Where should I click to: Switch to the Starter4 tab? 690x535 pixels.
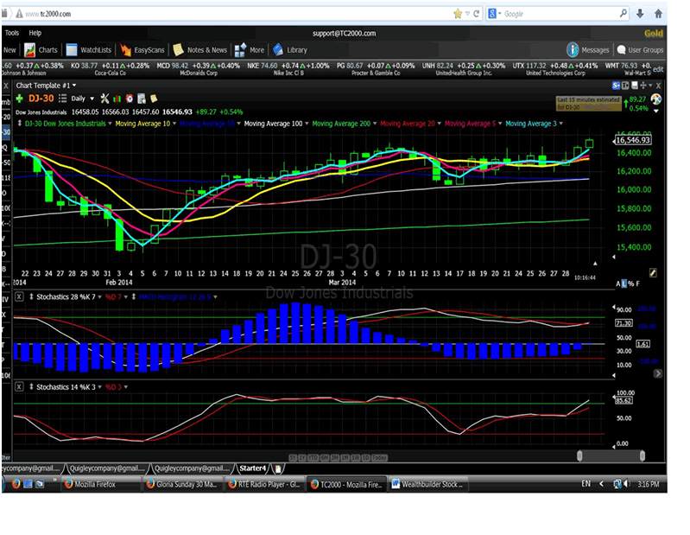(x=251, y=468)
